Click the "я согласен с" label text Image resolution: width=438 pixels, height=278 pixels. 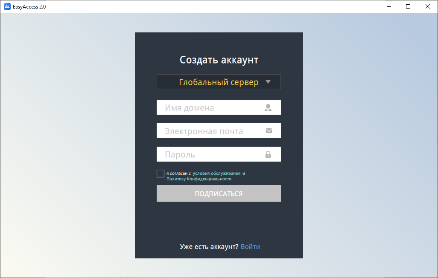tap(178, 174)
